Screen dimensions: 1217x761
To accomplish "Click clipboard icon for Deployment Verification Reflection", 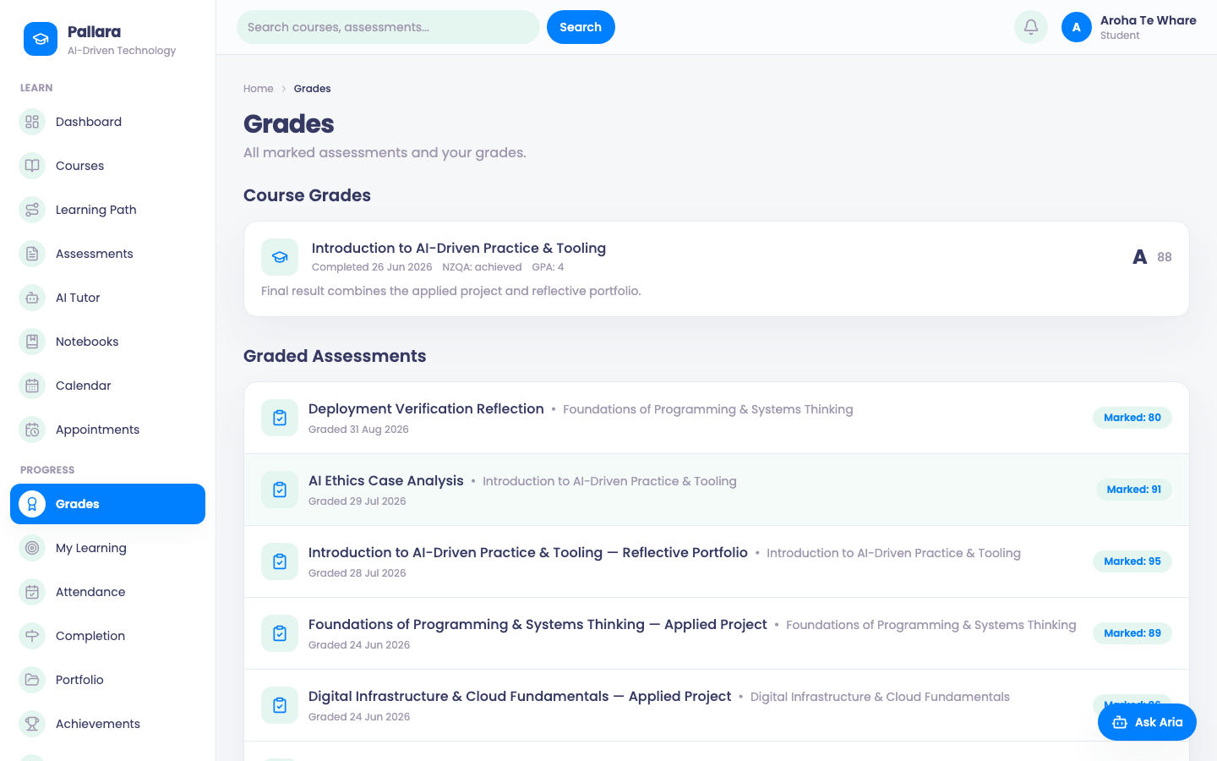I will pyautogui.click(x=280, y=418).
